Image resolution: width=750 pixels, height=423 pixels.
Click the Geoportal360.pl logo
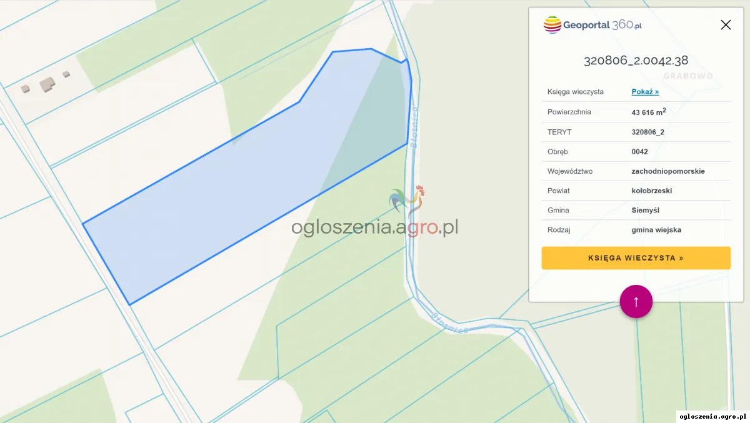[x=592, y=25]
